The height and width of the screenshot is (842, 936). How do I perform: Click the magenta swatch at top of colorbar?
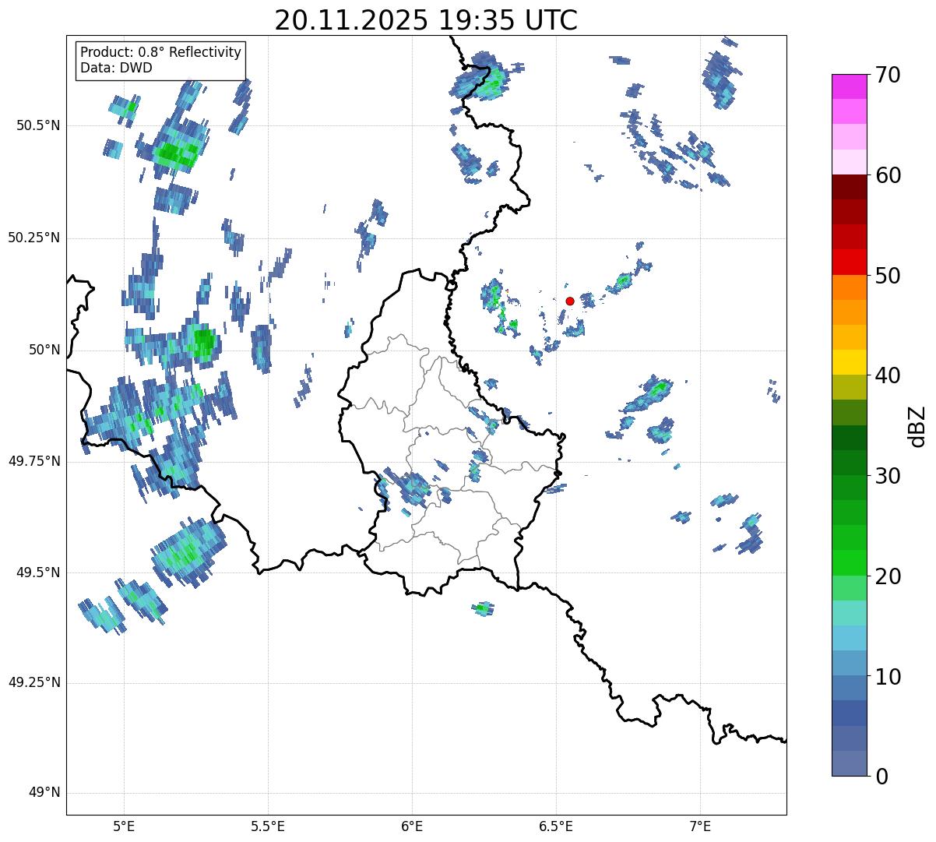[x=849, y=86]
